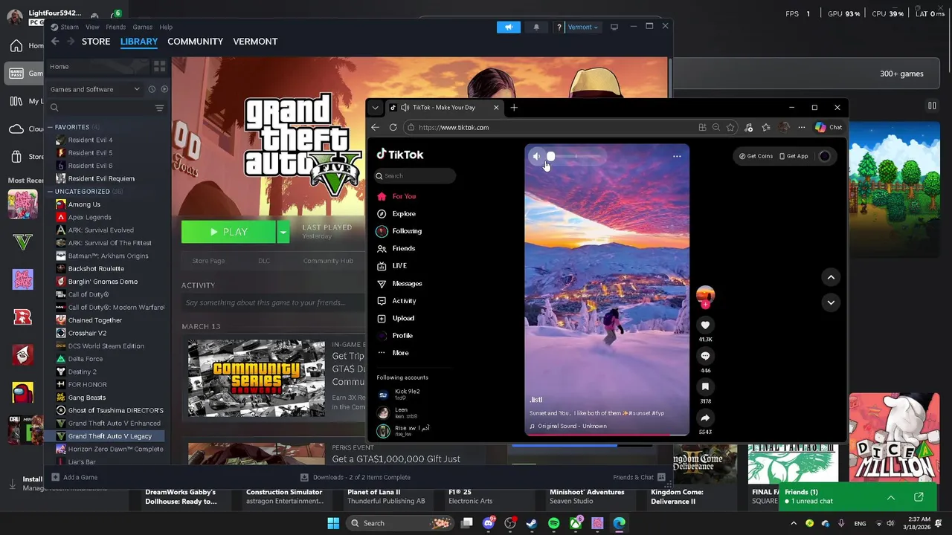Viewport: 952px width, 535px height.
Task: Click the Edge back arrow
Action: (x=376, y=127)
